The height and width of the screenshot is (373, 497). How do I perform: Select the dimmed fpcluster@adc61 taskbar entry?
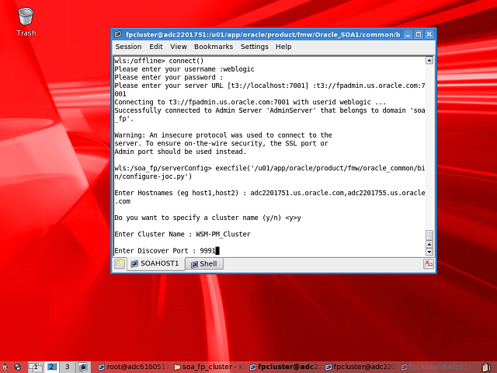(437, 367)
